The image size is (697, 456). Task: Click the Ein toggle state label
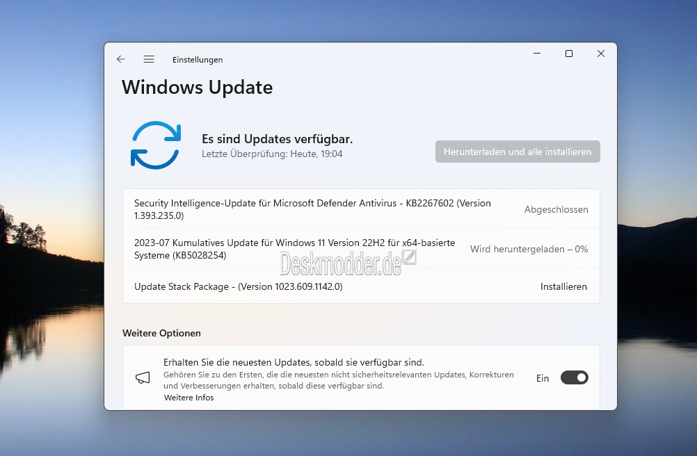tap(543, 378)
